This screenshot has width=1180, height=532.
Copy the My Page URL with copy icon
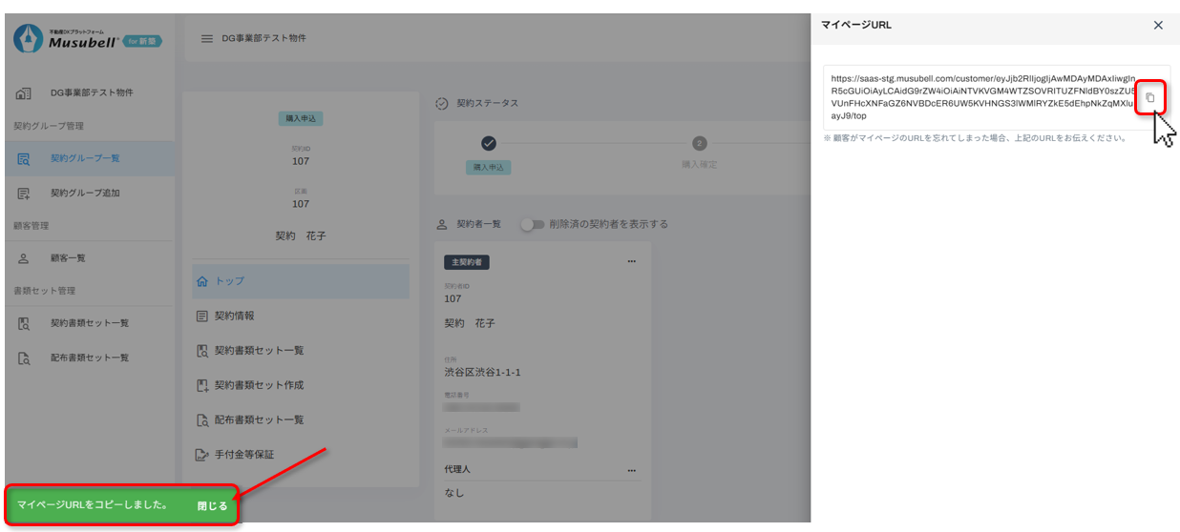[1149, 97]
